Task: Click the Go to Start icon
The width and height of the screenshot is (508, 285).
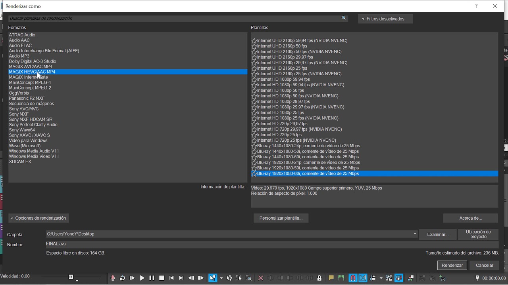Action: [x=171, y=278]
